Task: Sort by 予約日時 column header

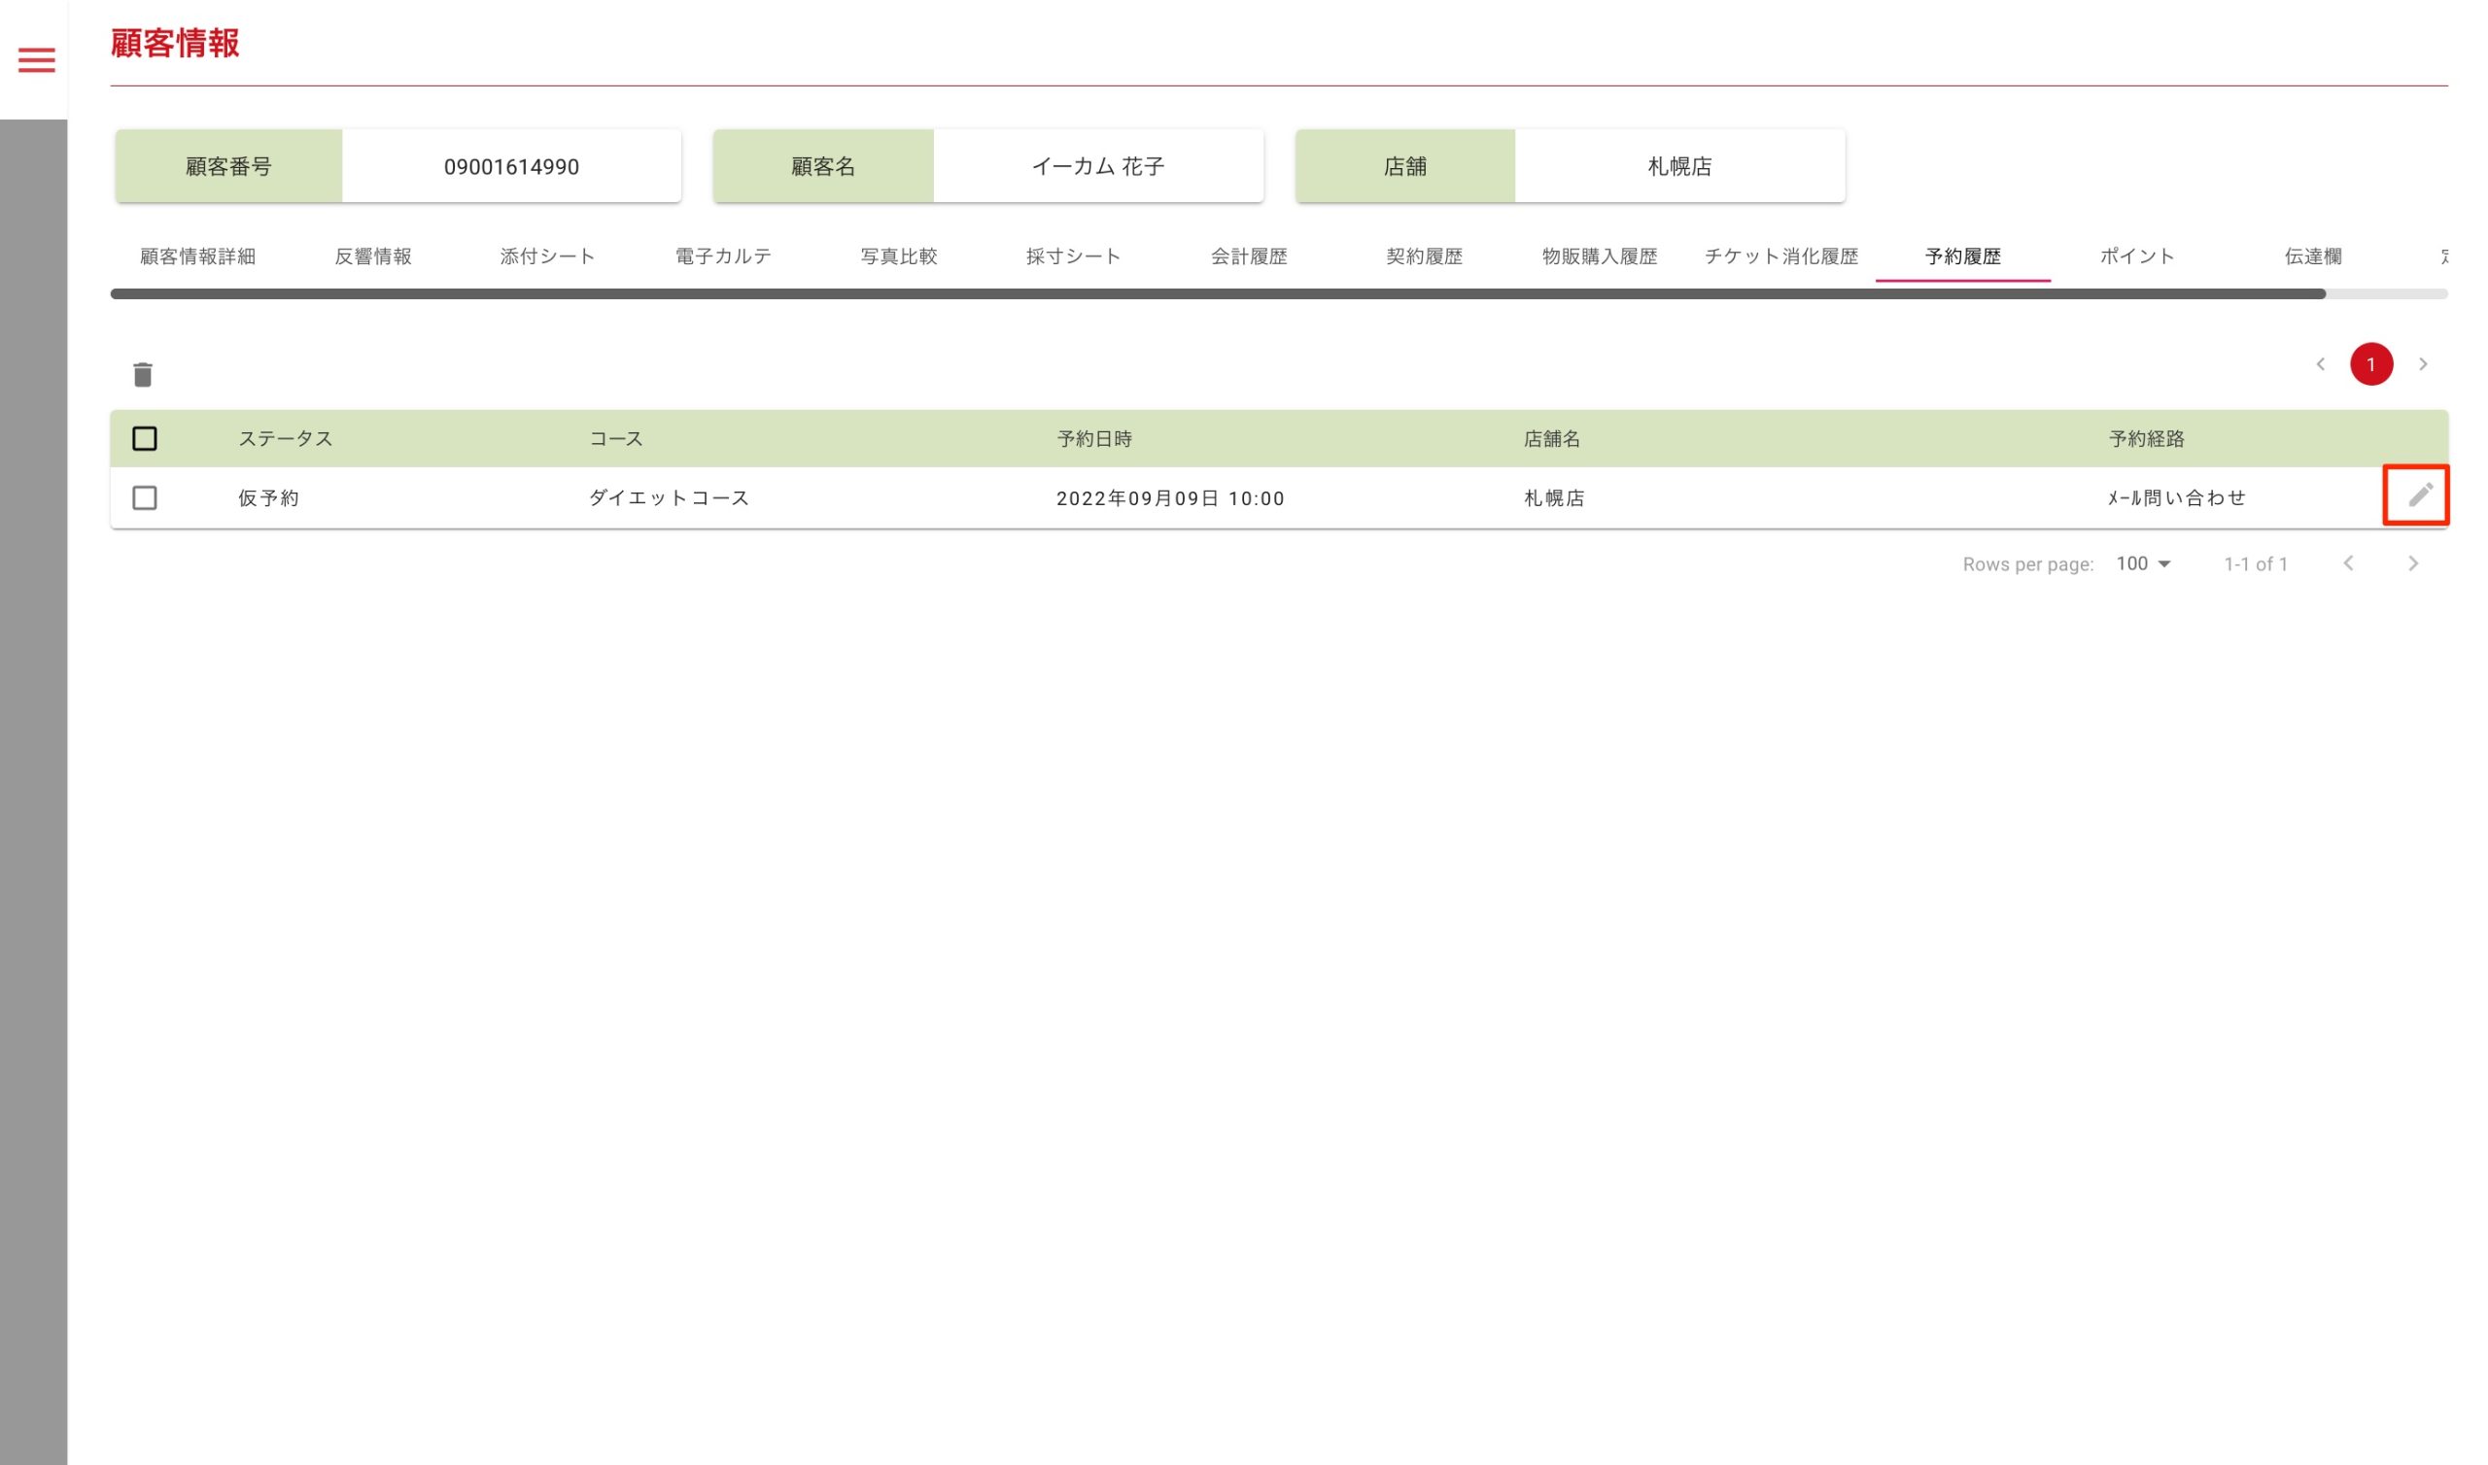Action: (1094, 438)
